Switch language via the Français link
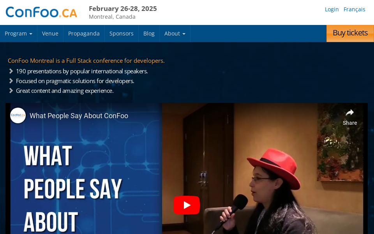This screenshot has height=234, width=374. pyautogui.click(x=354, y=9)
